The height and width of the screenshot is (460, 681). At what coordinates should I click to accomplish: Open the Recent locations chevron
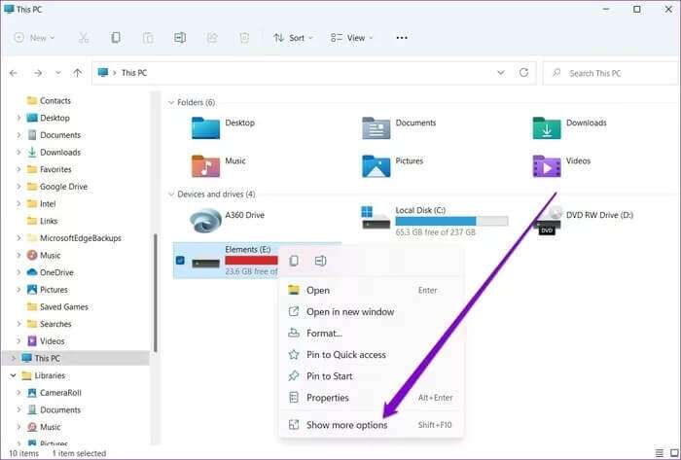[58, 73]
